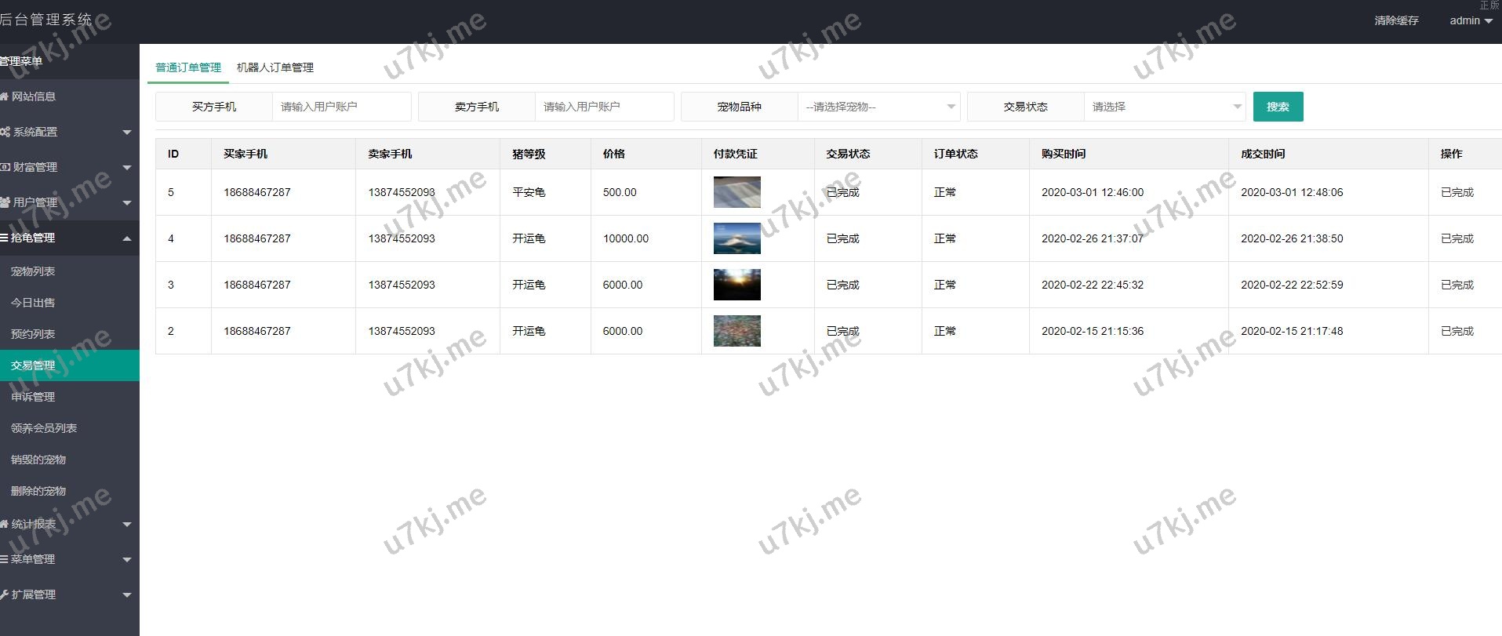Expand the 系统配置 menu arrow
This screenshot has height=636, width=1502.
pos(127,133)
